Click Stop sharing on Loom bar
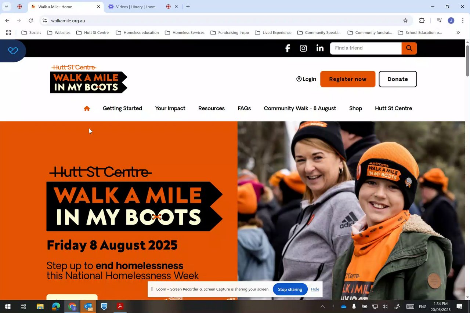The height and width of the screenshot is (313, 470). point(290,289)
